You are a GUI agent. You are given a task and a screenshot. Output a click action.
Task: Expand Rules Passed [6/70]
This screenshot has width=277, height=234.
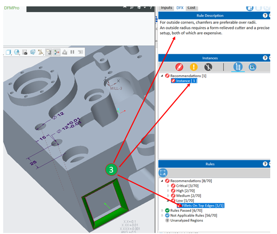pyautogui.click(x=162, y=211)
